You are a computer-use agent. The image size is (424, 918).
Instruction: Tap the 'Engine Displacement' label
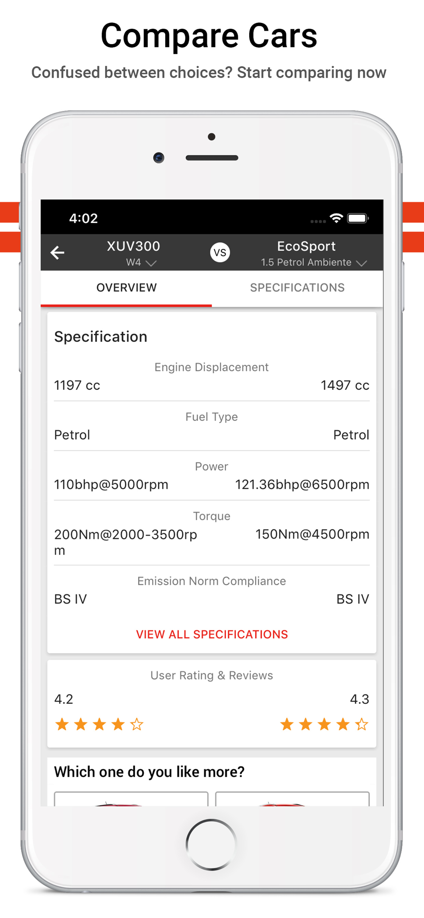point(212,367)
